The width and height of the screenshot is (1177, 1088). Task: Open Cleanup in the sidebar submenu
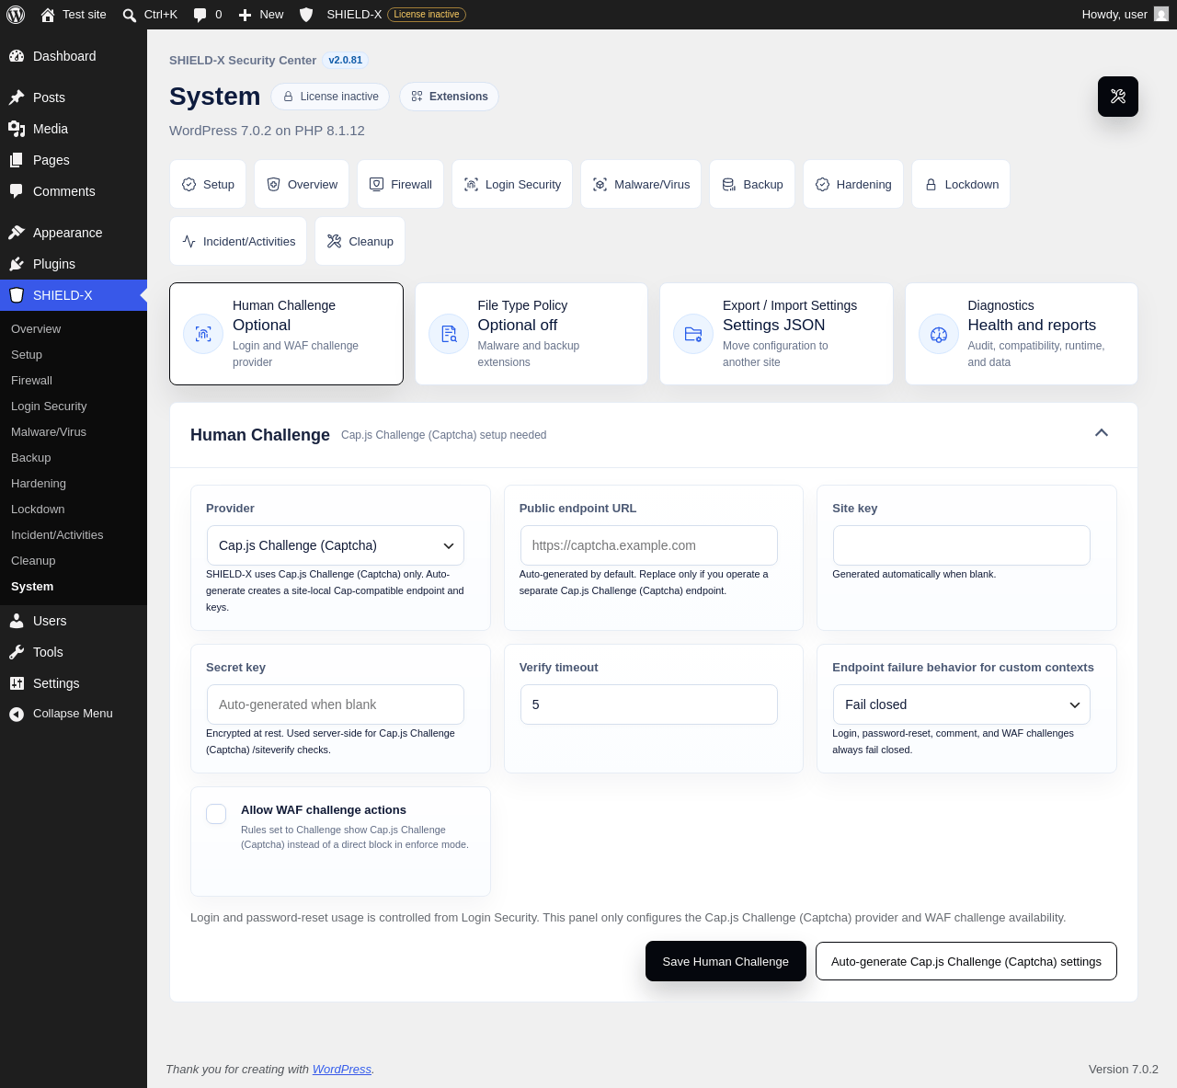(74, 560)
